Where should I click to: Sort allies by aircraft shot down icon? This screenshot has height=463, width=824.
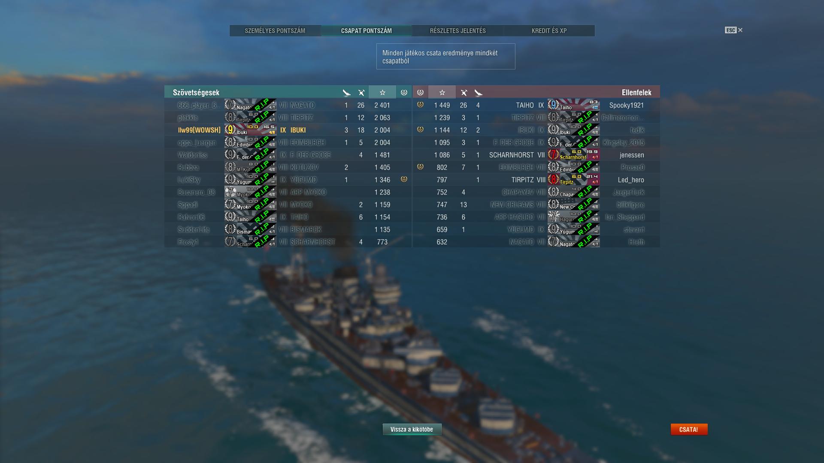[361, 93]
